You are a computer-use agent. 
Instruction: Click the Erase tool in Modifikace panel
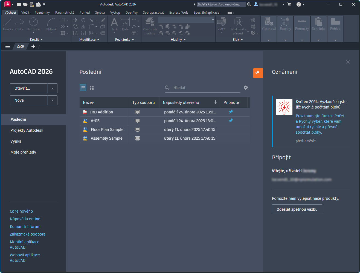pos(103,20)
